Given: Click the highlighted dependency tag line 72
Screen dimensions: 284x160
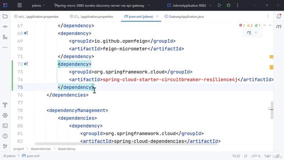Looking at the screenshot, I should click(x=75, y=64).
